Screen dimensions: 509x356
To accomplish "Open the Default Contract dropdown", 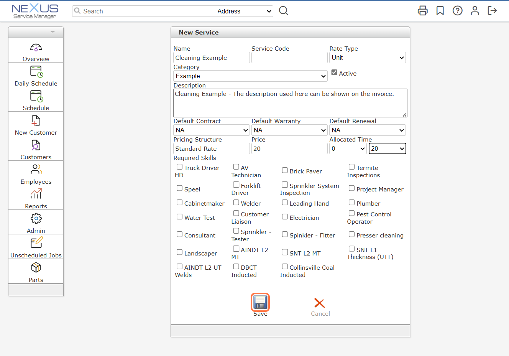I will (212, 130).
